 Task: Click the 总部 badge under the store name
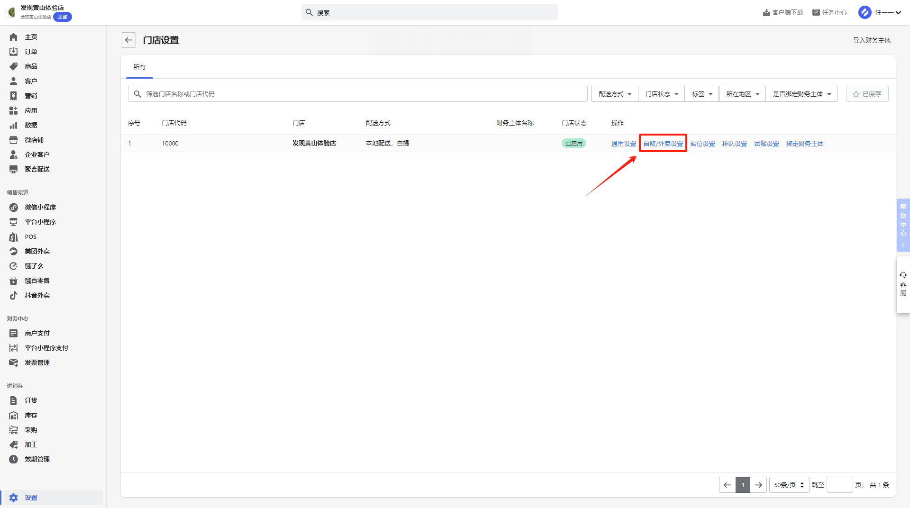click(x=63, y=17)
